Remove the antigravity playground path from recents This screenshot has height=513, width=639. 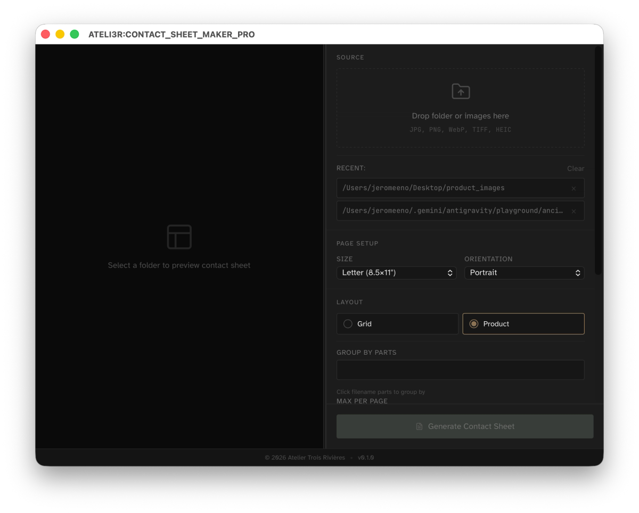pos(574,211)
